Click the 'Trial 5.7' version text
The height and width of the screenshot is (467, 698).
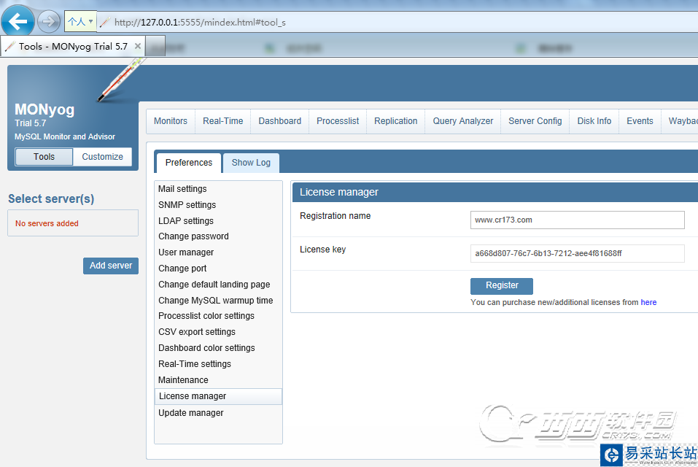31,123
